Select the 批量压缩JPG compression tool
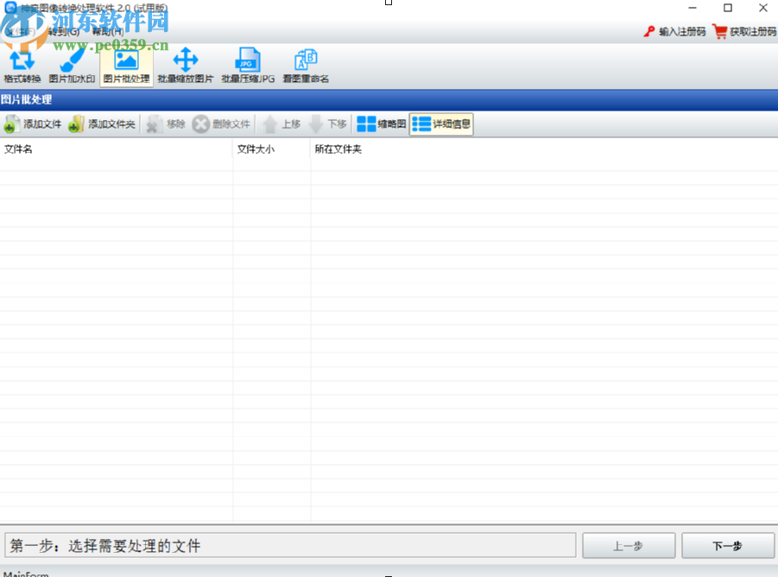778x577 pixels. pos(248,65)
